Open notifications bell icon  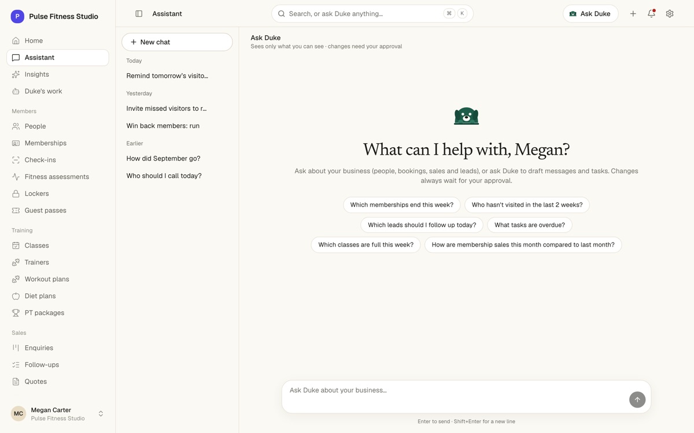click(x=651, y=14)
